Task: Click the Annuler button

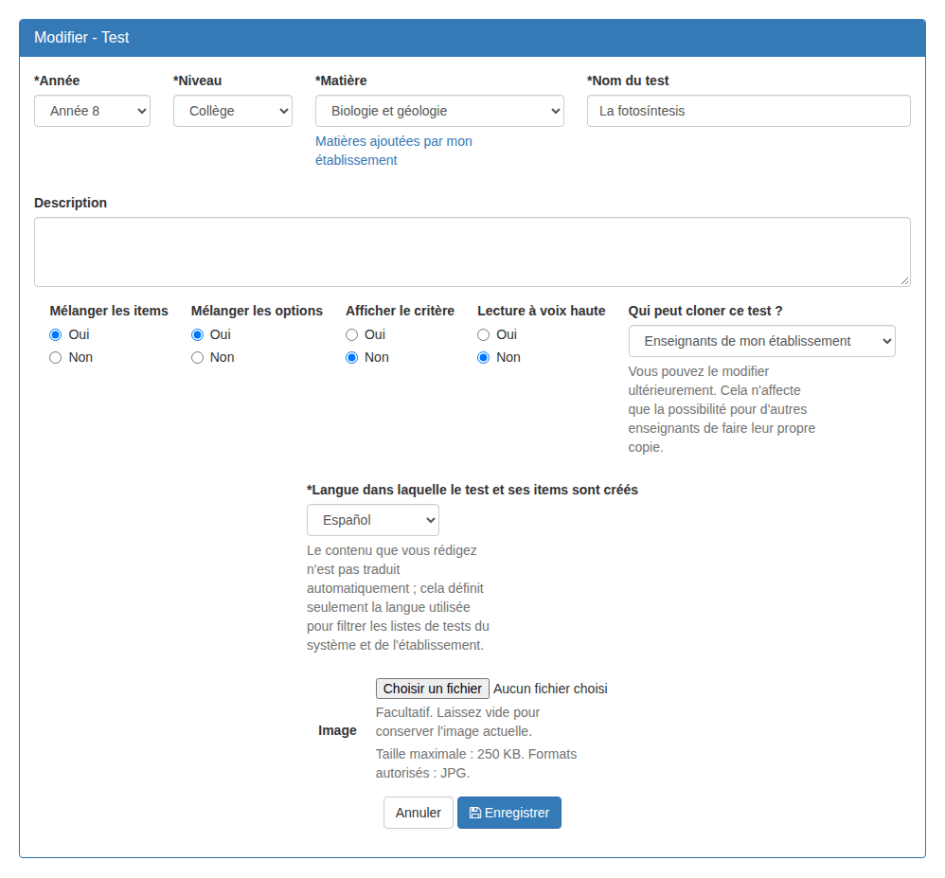Action: 419,813
